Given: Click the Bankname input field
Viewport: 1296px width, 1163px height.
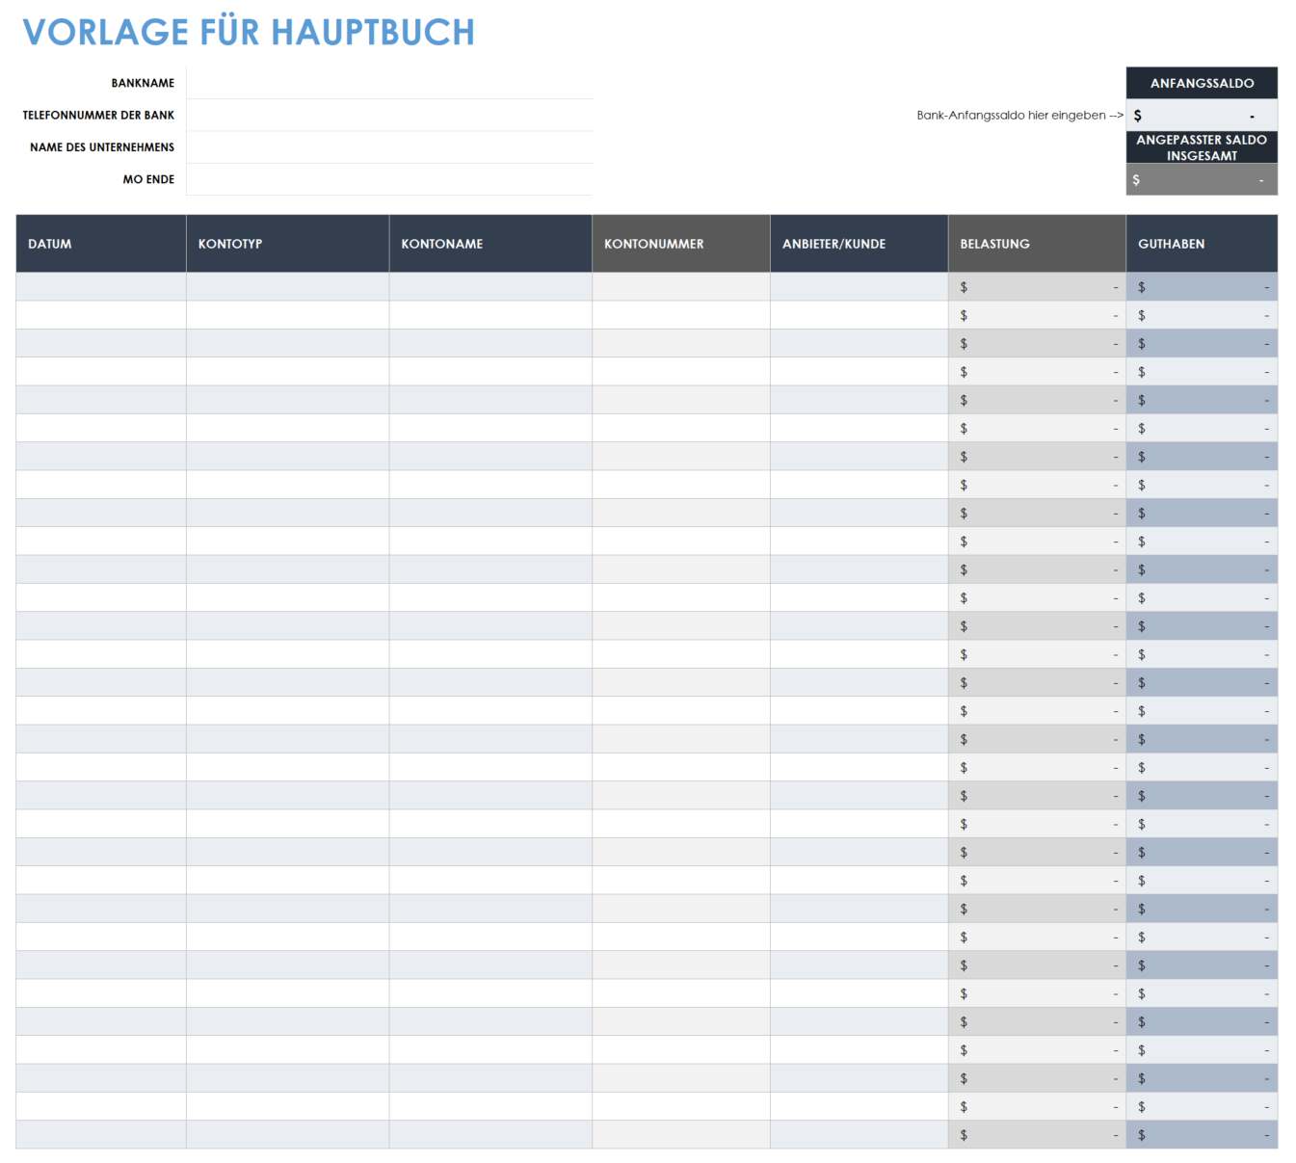Looking at the screenshot, I should [x=389, y=83].
